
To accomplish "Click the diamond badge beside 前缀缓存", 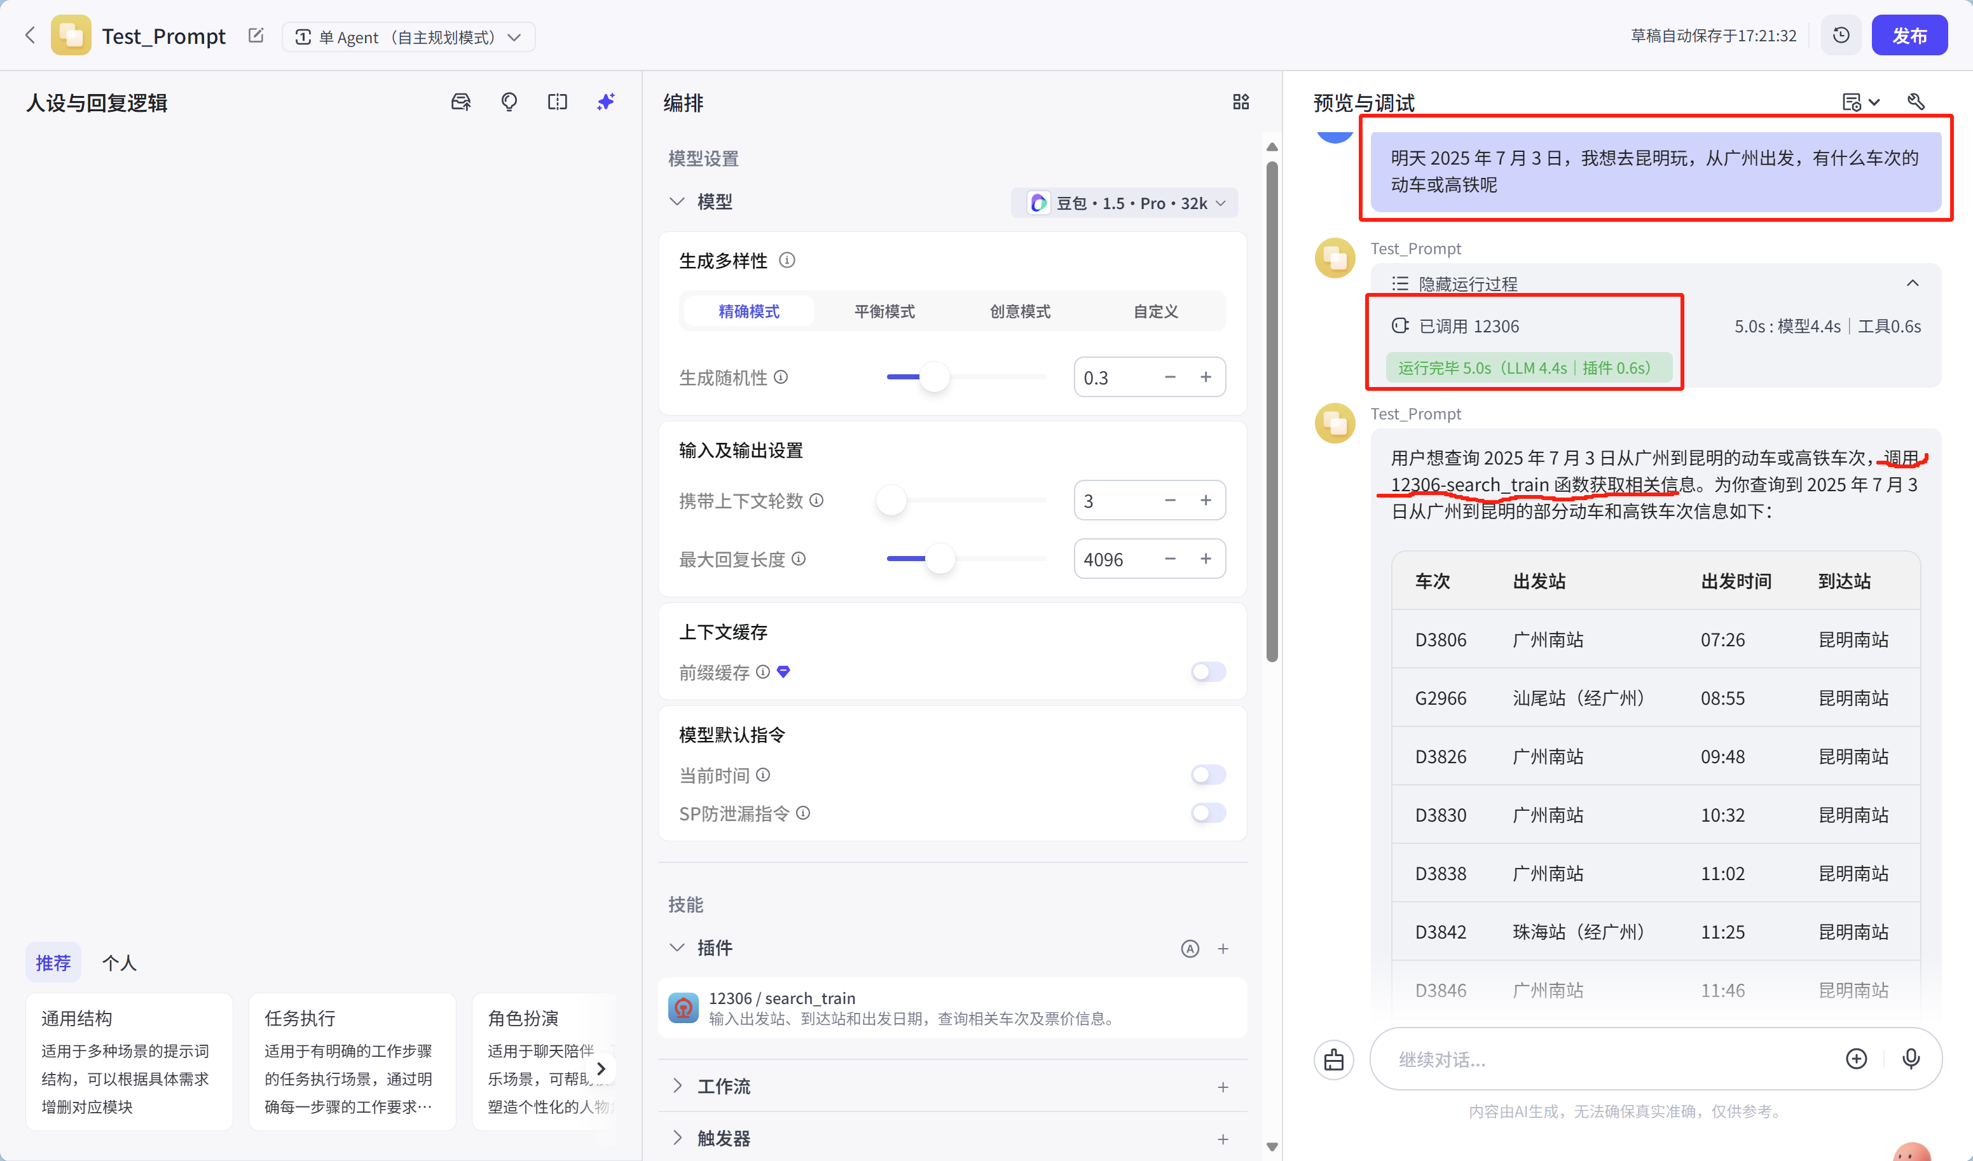I will coord(784,672).
